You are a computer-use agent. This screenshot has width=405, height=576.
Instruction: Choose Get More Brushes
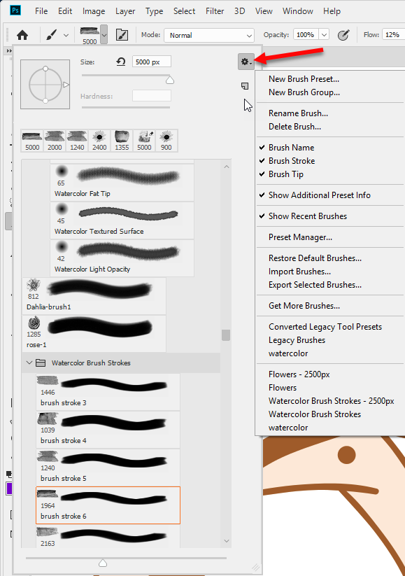[x=304, y=306]
